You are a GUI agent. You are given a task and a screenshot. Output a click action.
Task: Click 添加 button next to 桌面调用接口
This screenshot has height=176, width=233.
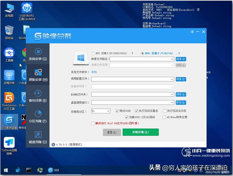(x=181, y=102)
